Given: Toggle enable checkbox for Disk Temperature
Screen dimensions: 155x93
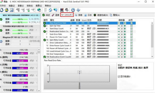Looking at the screenshot, I should (x=131, y=54).
